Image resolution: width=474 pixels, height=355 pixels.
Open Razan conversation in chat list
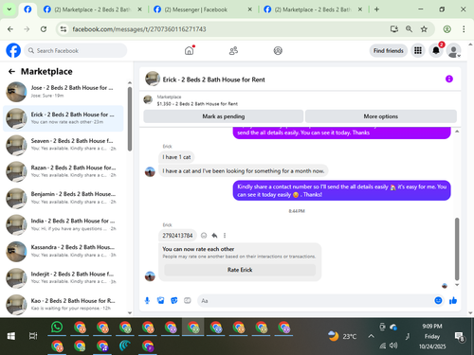tap(64, 171)
